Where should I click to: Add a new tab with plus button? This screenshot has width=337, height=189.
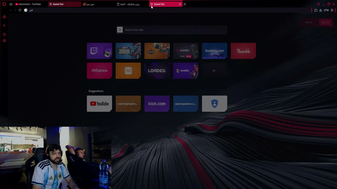click(x=185, y=4)
